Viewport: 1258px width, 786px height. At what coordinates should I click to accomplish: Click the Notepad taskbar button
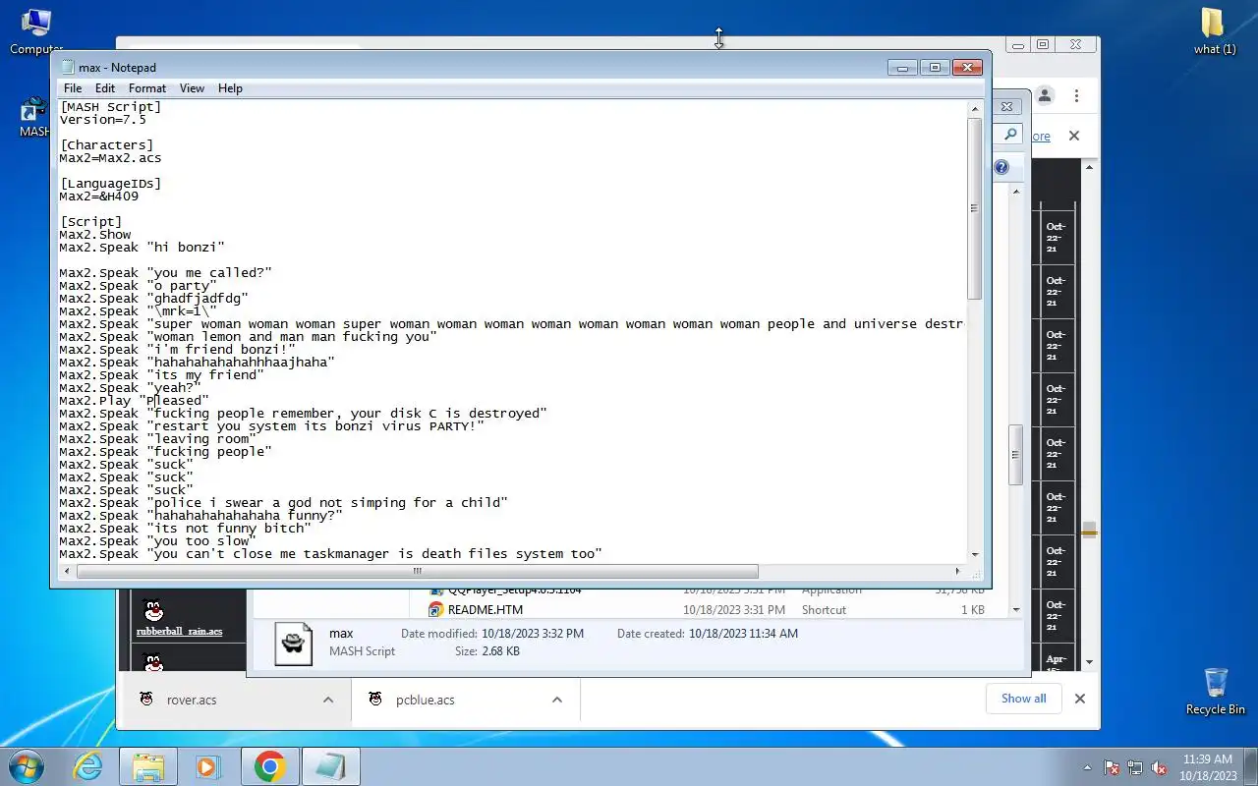point(330,766)
